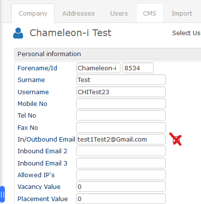Image resolution: width=201 pixels, height=204 pixels.
Task: Click the blue side panel handle
Action: (x=2, y=194)
